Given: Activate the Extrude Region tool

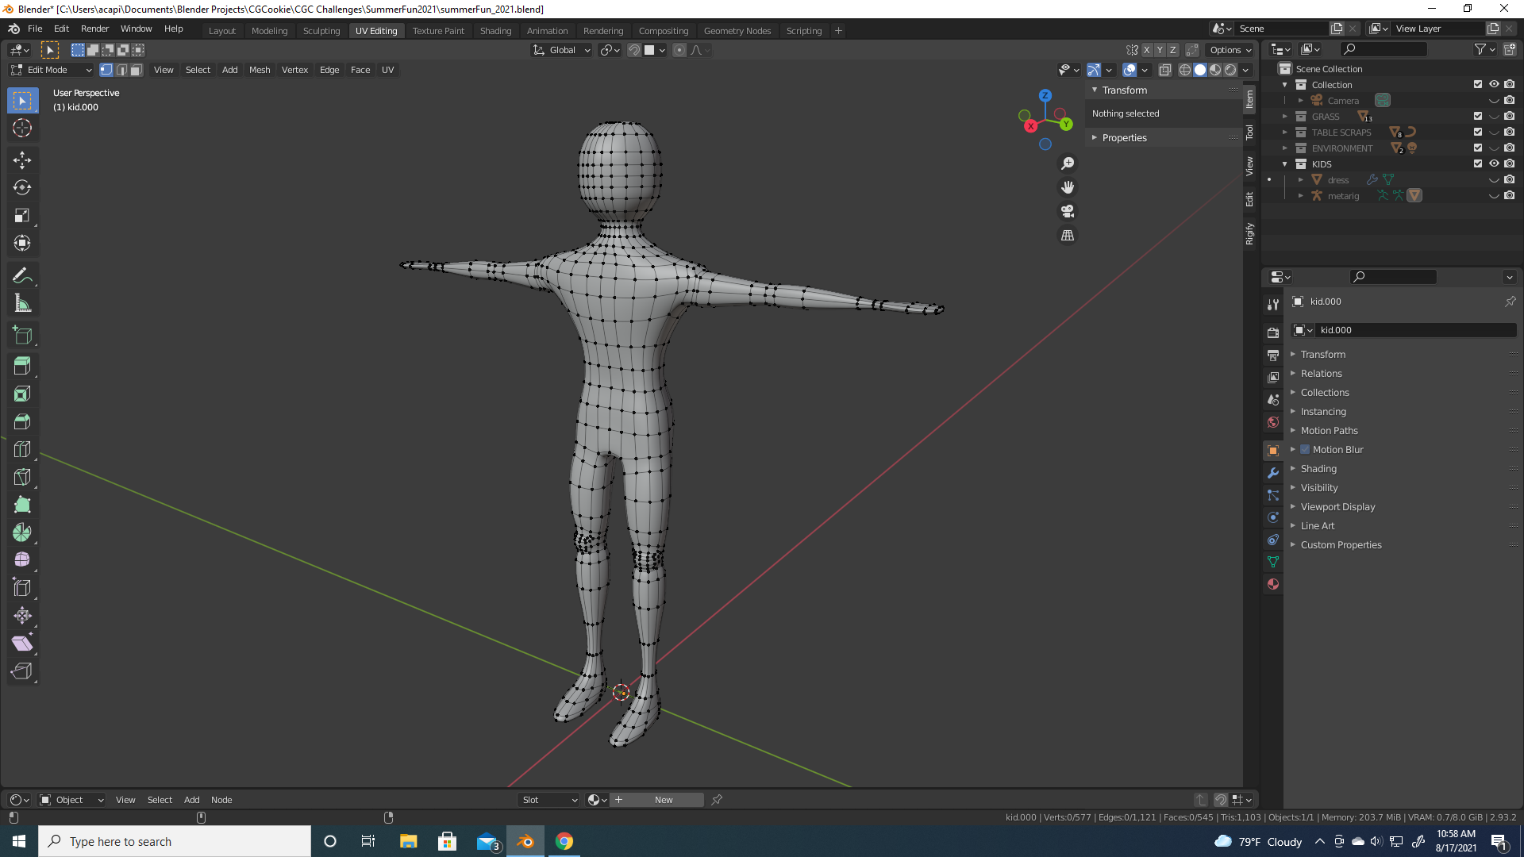Looking at the screenshot, I should coord(22,366).
